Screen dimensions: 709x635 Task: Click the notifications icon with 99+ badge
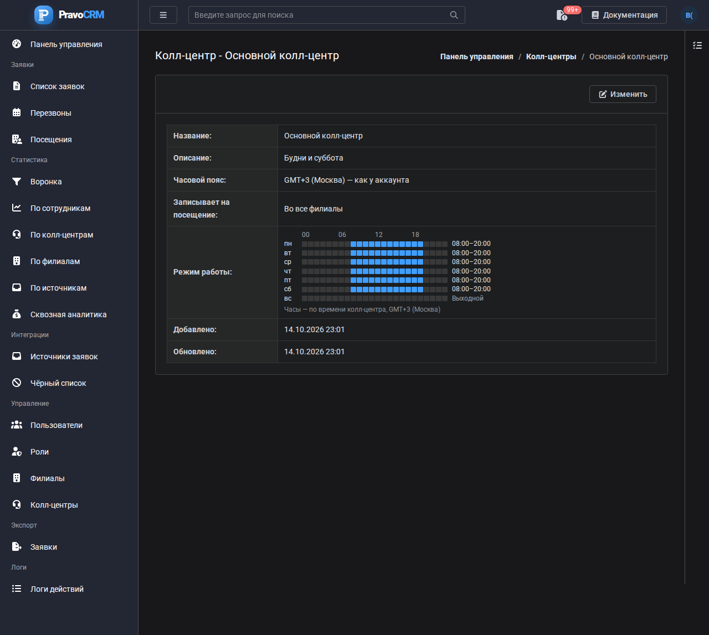tap(562, 15)
